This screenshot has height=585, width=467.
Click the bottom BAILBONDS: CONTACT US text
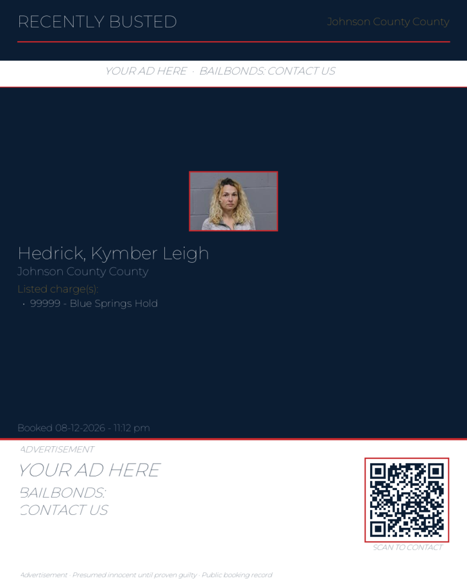point(64,501)
